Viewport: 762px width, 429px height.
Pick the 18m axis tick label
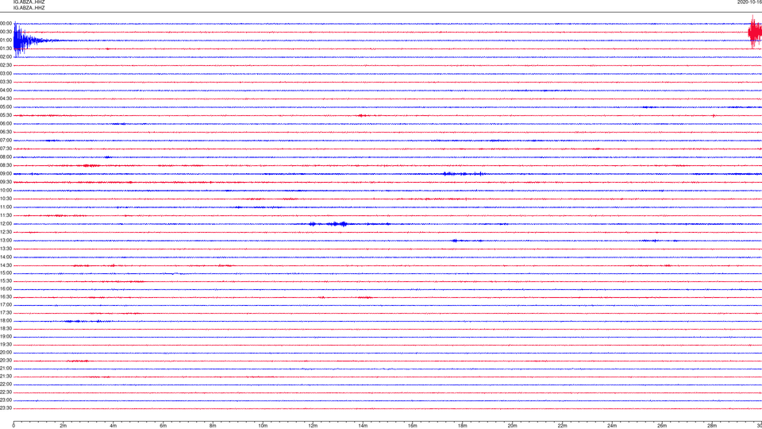tap(463, 426)
